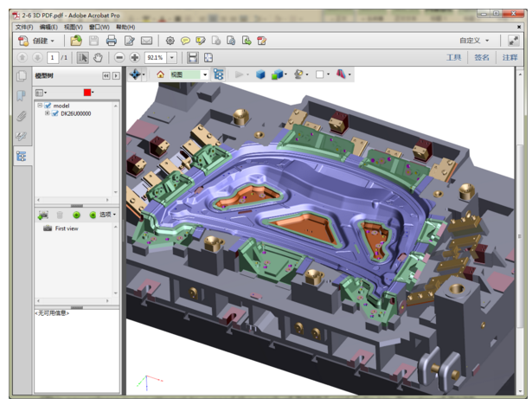The image size is (532, 405).
Task: Open the 帮助(H) menu
Action: [125, 27]
